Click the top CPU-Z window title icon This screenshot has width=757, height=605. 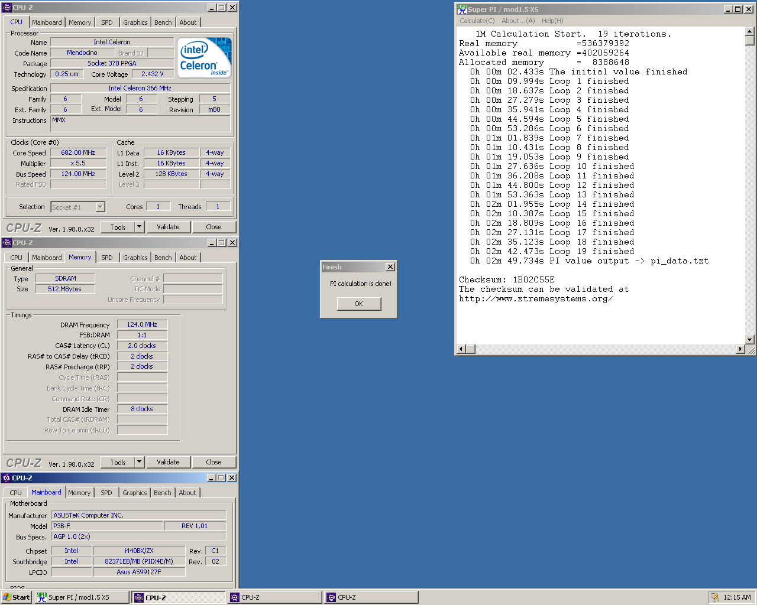point(7,8)
